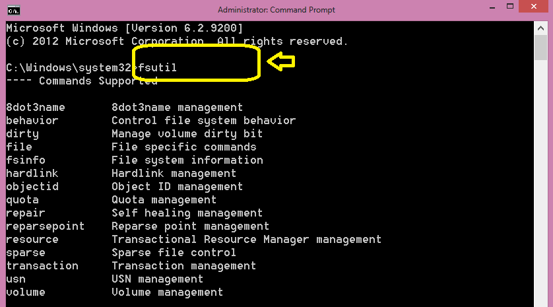The image size is (553, 307).
Task: Click the "dirty" volume dirty bit line
Action: [x=22, y=133]
